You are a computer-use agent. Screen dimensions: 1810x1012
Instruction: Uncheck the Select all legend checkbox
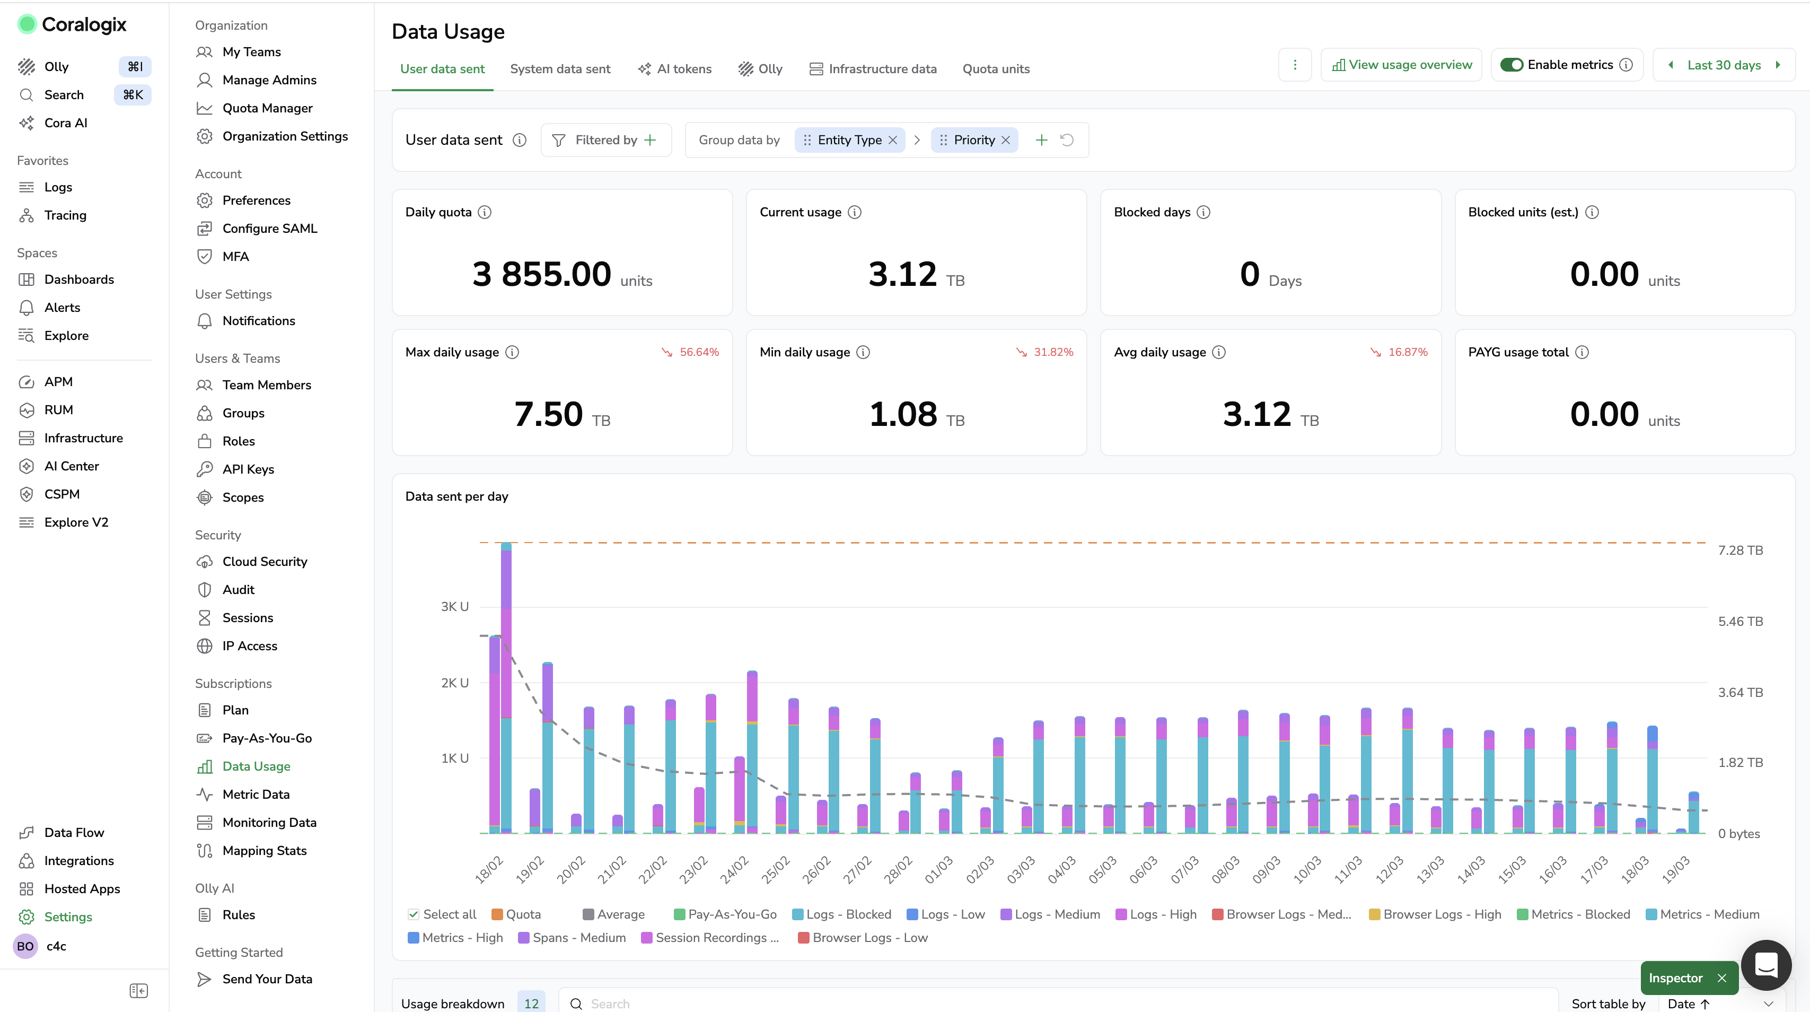[x=413, y=914]
